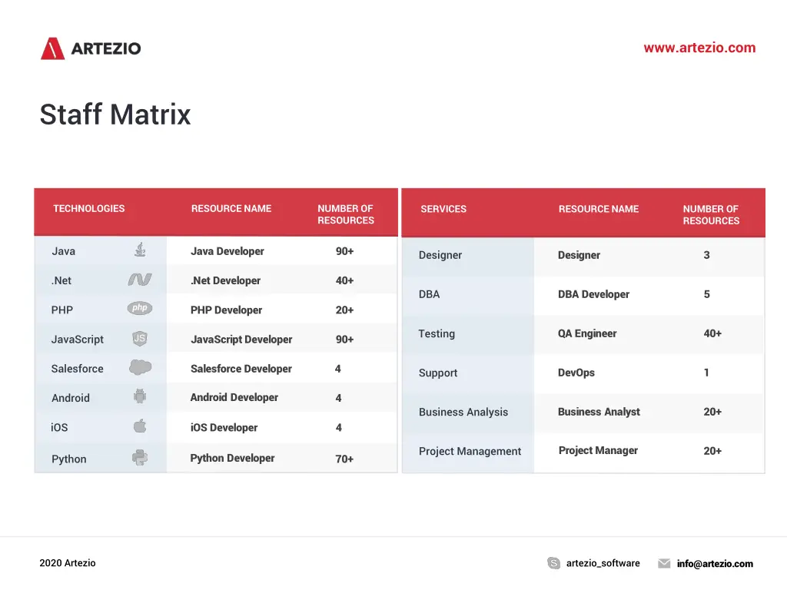Select the .Net technology cell
Screen dimensions: 787x590
point(101,280)
